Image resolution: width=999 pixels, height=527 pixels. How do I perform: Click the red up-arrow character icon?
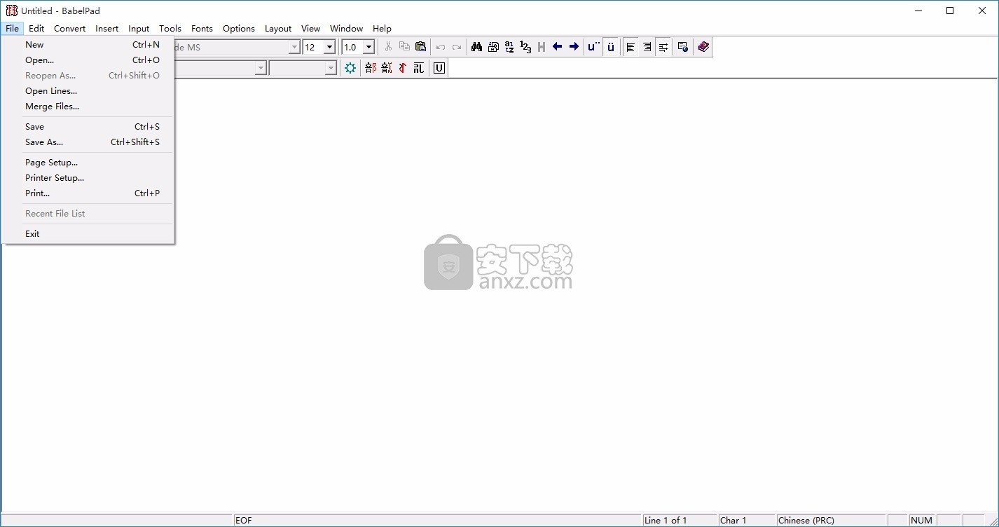(403, 68)
